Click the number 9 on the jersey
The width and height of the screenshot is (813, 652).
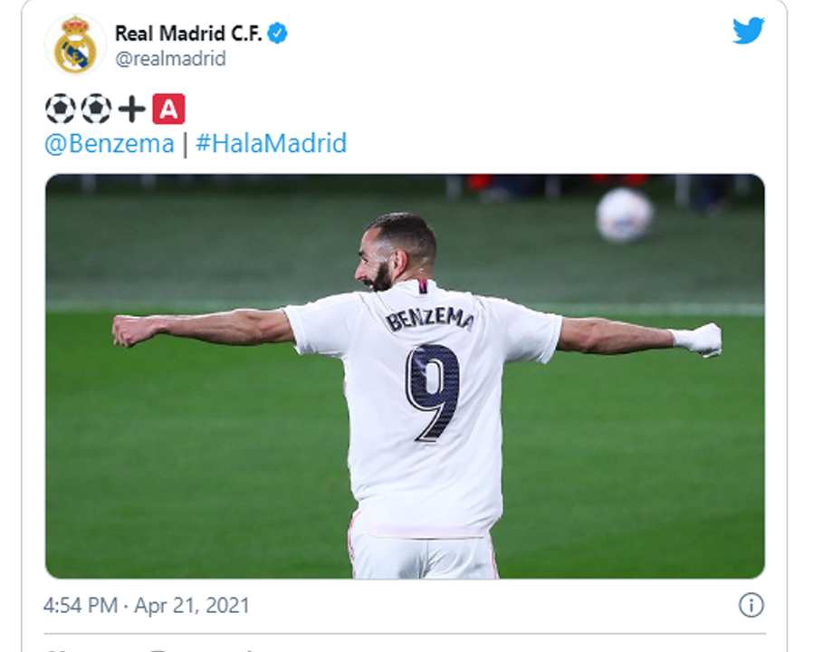coord(433,393)
